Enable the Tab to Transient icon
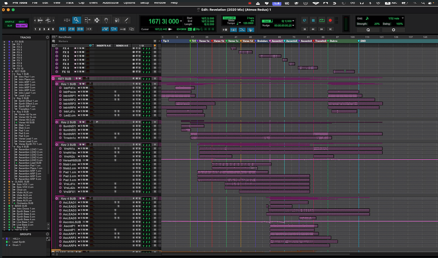 coord(63,29)
